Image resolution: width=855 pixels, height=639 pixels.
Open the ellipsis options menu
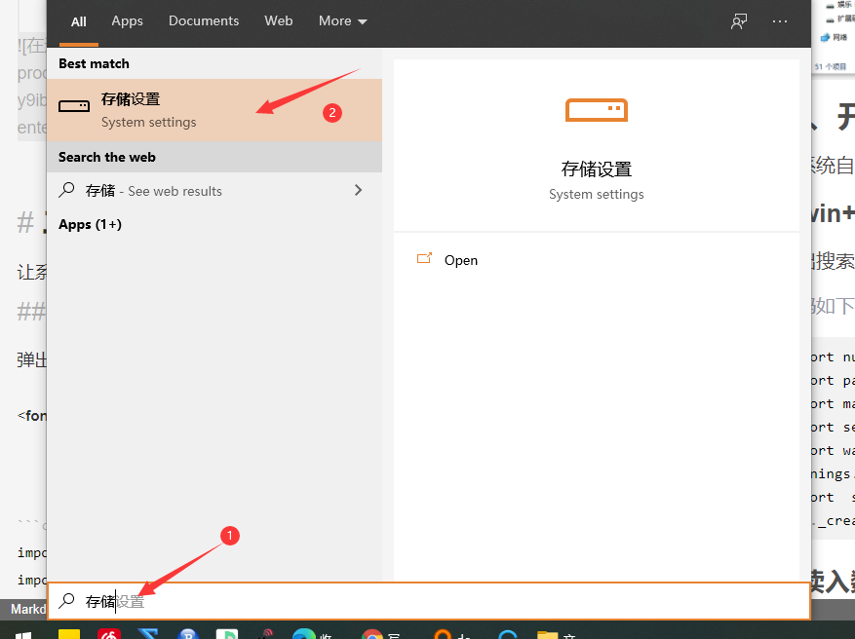(780, 21)
